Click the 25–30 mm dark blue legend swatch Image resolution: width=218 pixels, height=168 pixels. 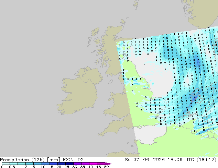[69, 164]
